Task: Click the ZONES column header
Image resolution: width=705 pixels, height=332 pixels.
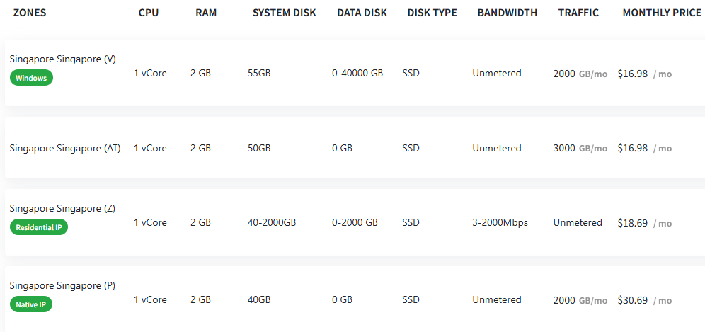Action: 30,13
